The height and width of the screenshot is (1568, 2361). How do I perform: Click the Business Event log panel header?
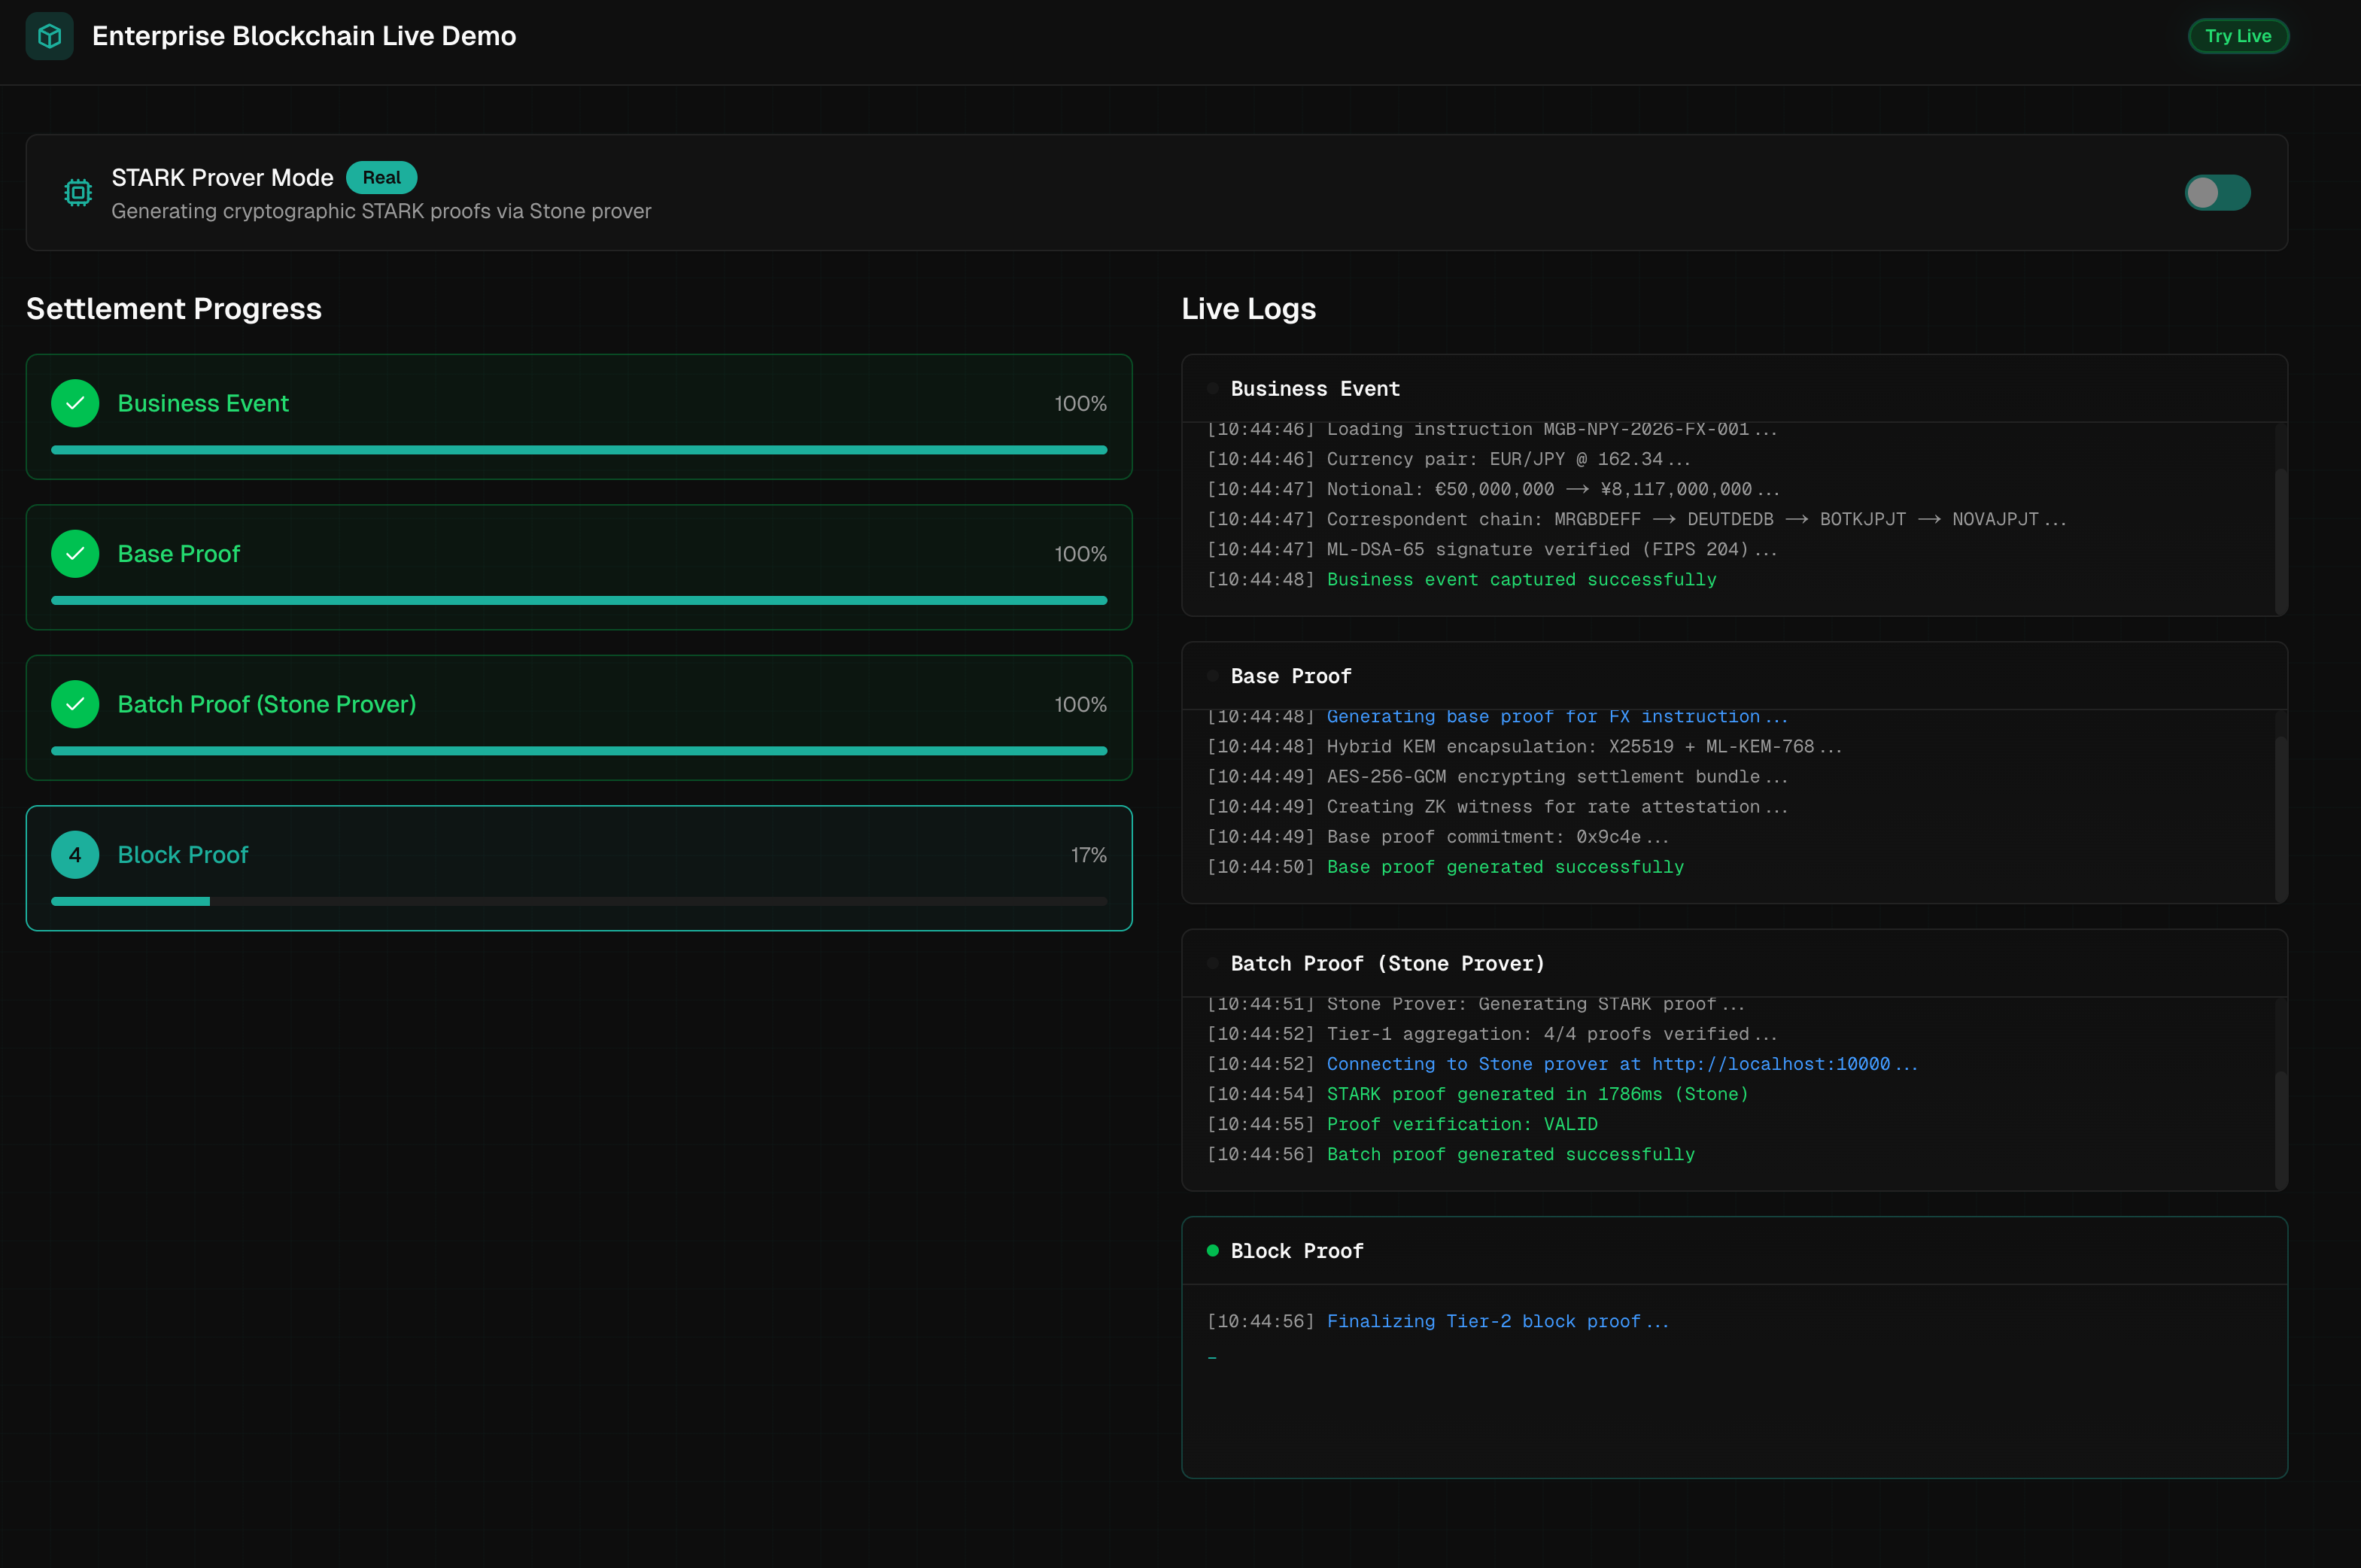coord(1734,388)
